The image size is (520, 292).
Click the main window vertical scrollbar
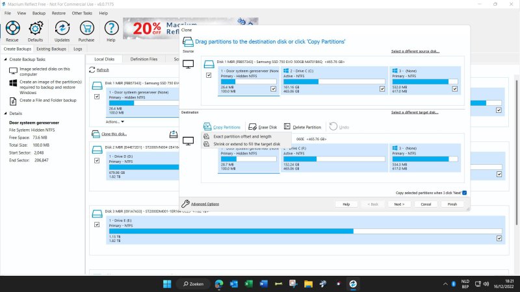pos(517,152)
